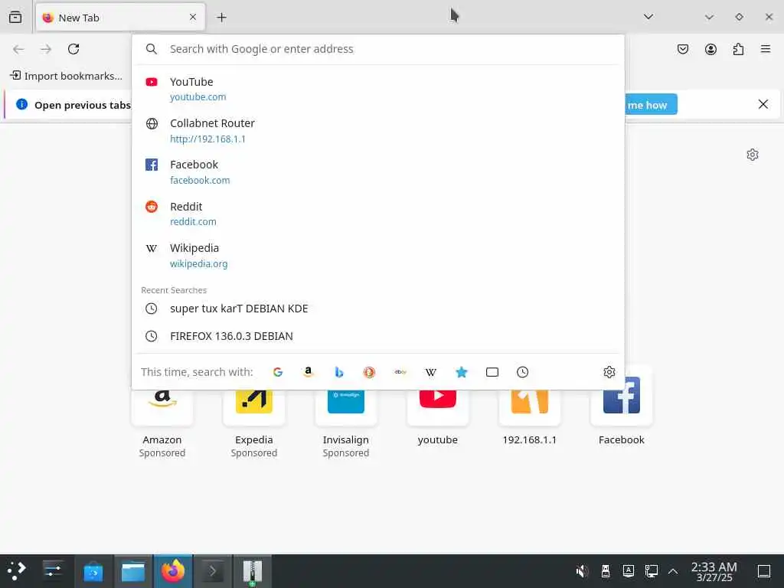
Task: Select the YouTube suggestion
Action: [x=378, y=89]
